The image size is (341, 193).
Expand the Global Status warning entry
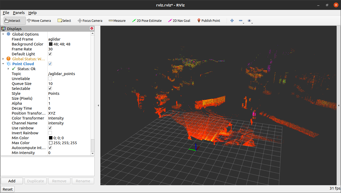pos(3,59)
